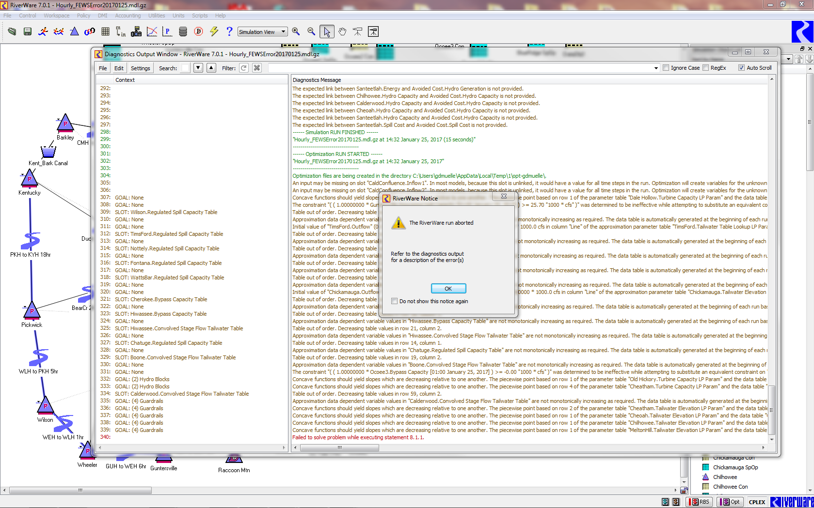The width and height of the screenshot is (814, 508).
Task: Open the Scripts menu
Action: pos(200,15)
